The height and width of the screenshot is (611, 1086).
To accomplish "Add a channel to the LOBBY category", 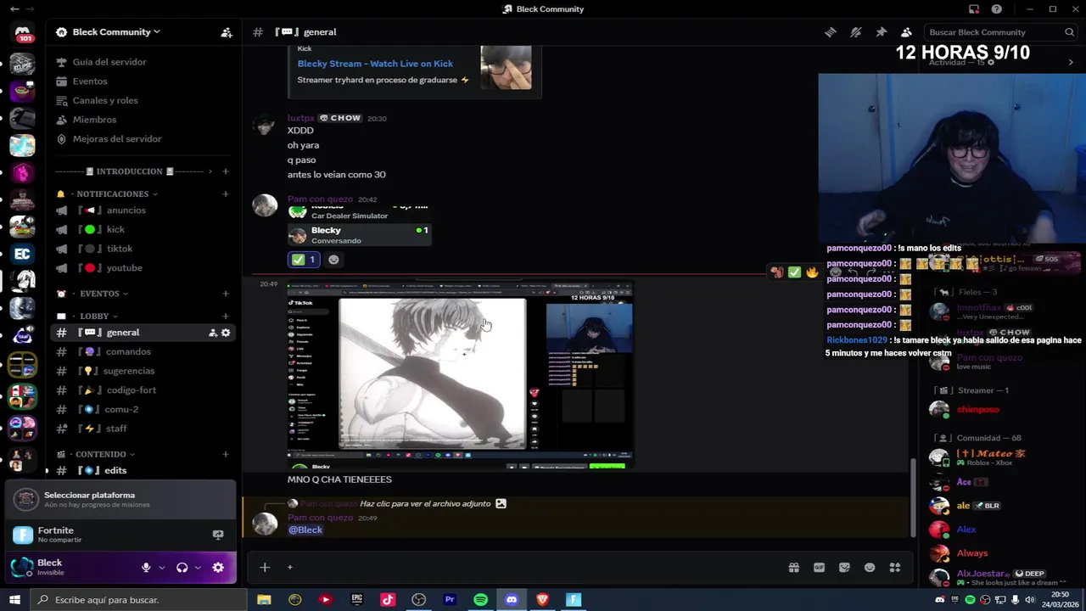I will click(x=226, y=317).
